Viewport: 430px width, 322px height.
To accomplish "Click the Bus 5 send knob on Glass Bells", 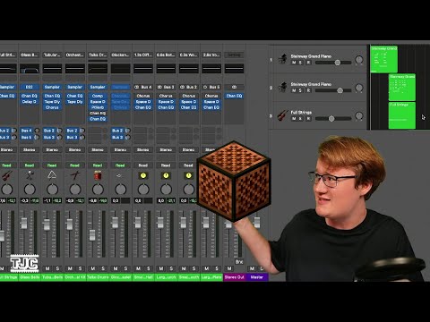I will point(37,137).
